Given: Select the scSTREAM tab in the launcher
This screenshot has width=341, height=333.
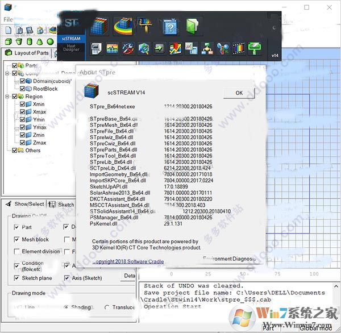Looking at the screenshot, I should (x=71, y=39).
